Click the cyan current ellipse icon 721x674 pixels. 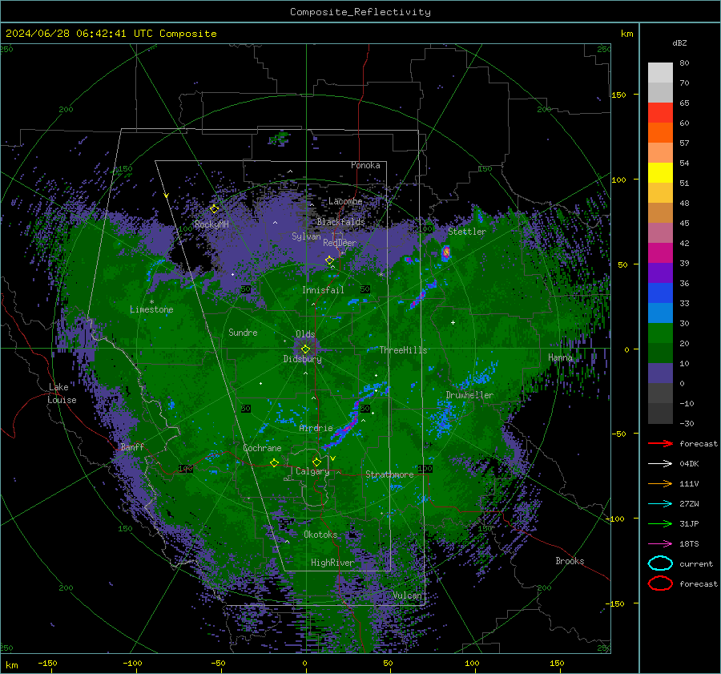(660, 563)
